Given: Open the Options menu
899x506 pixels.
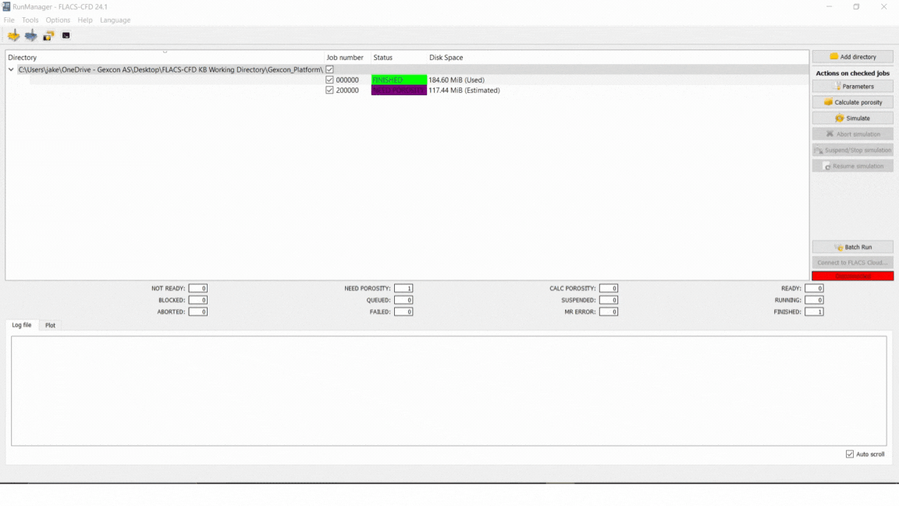Looking at the screenshot, I should (x=58, y=20).
